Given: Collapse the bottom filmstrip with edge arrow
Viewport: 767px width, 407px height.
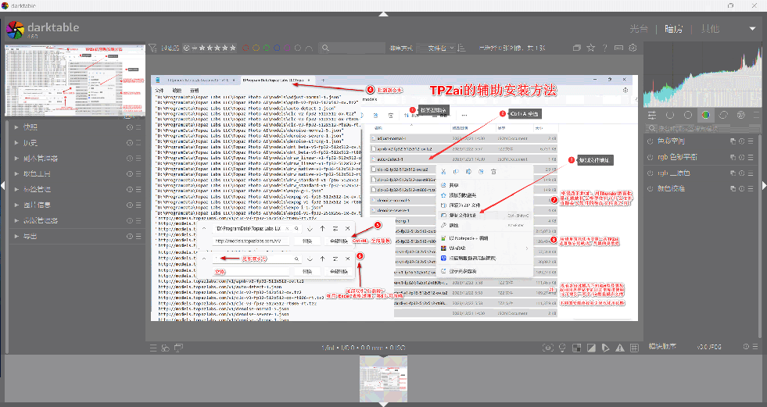Looking at the screenshot, I should coord(383,405).
